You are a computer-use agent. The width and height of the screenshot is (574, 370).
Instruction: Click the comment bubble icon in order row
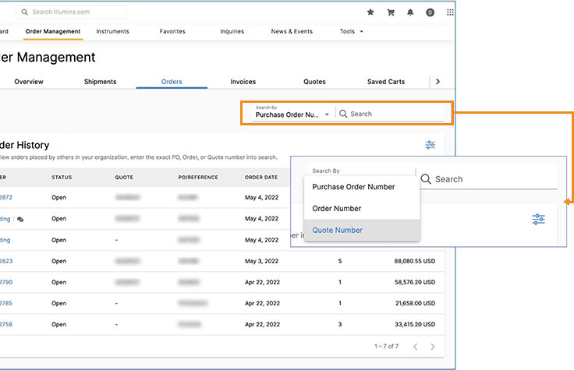click(x=20, y=220)
